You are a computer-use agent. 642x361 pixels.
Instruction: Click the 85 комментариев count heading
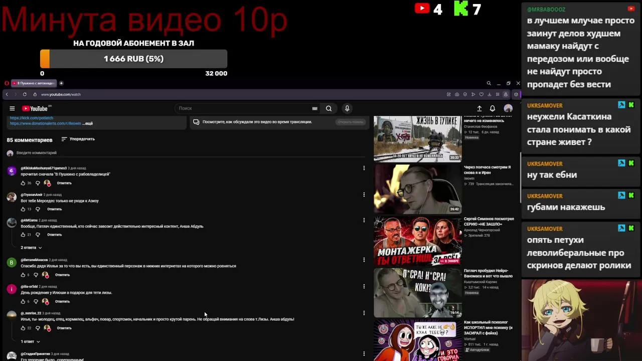coord(30,140)
